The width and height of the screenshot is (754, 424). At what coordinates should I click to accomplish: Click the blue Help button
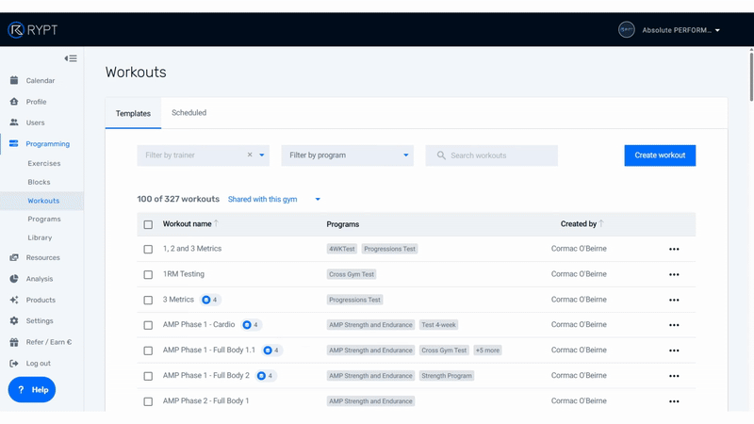pyautogui.click(x=32, y=389)
